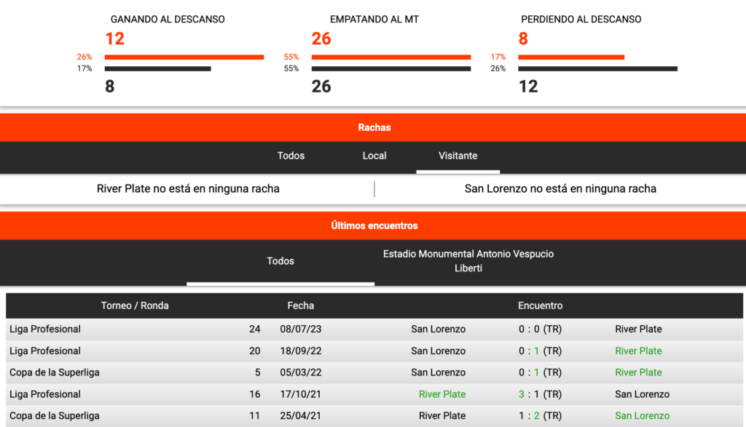The width and height of the screenshot is (746, 427).
Task: Click green River Plate in 18/09/22 match
Action: [x=638, y=351]
